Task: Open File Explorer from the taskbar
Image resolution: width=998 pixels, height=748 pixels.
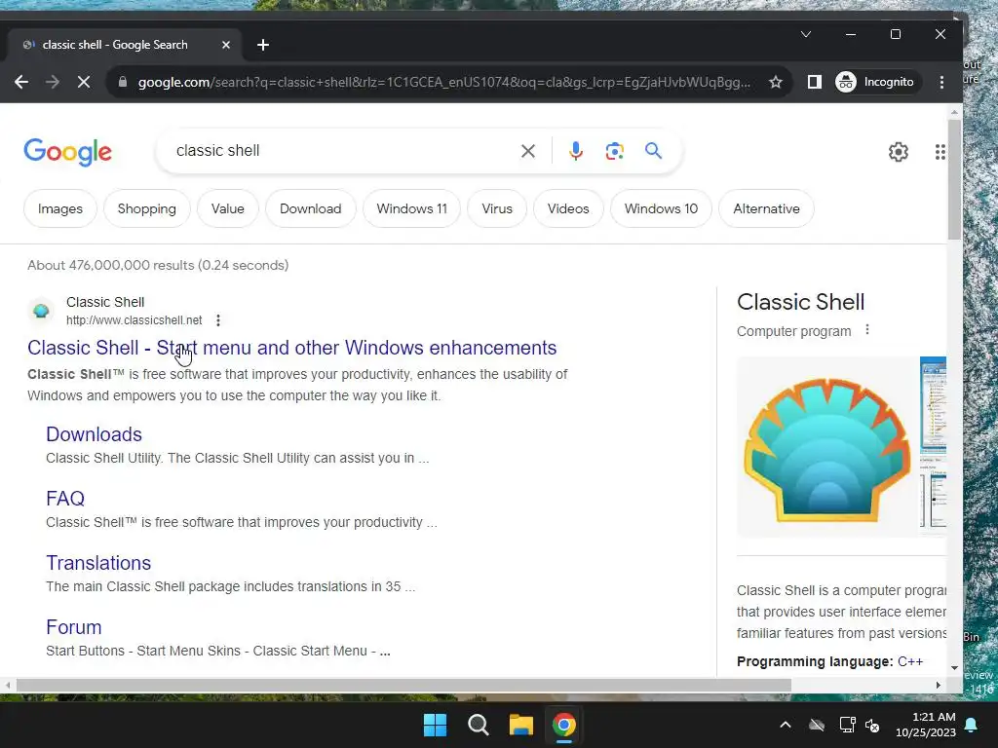Action: tap(520, 725)
